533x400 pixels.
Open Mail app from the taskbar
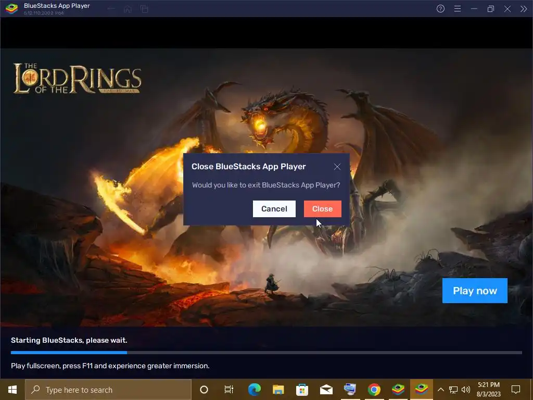tap(326, 390)
